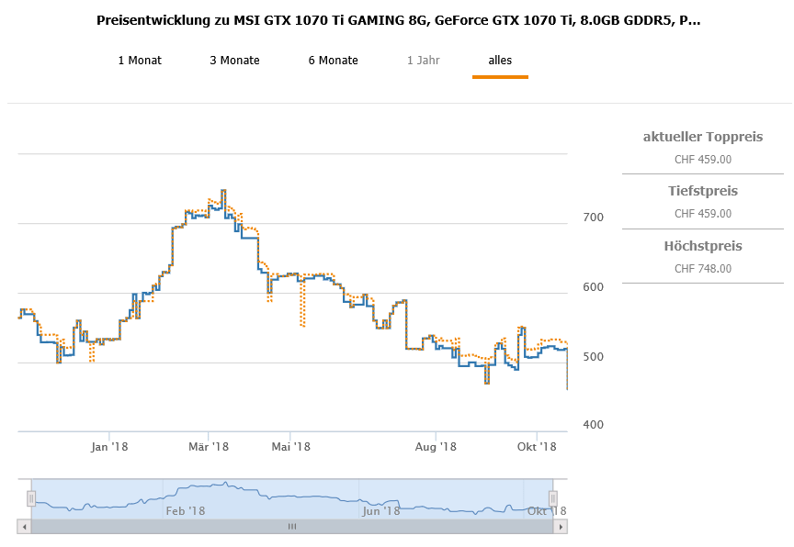Click the Mär '18 x-axis label

[208, 447]
